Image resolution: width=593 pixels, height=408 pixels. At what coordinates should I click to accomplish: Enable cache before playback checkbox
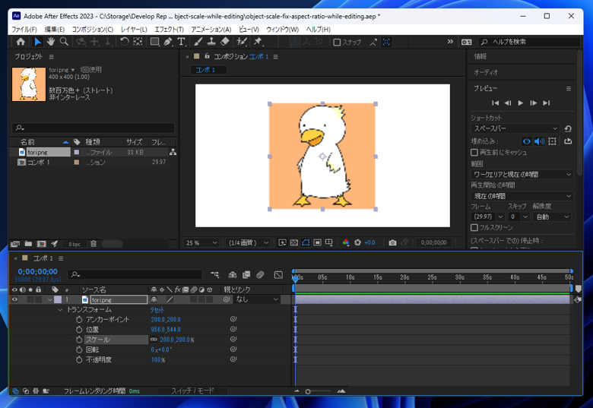point(474,152)
